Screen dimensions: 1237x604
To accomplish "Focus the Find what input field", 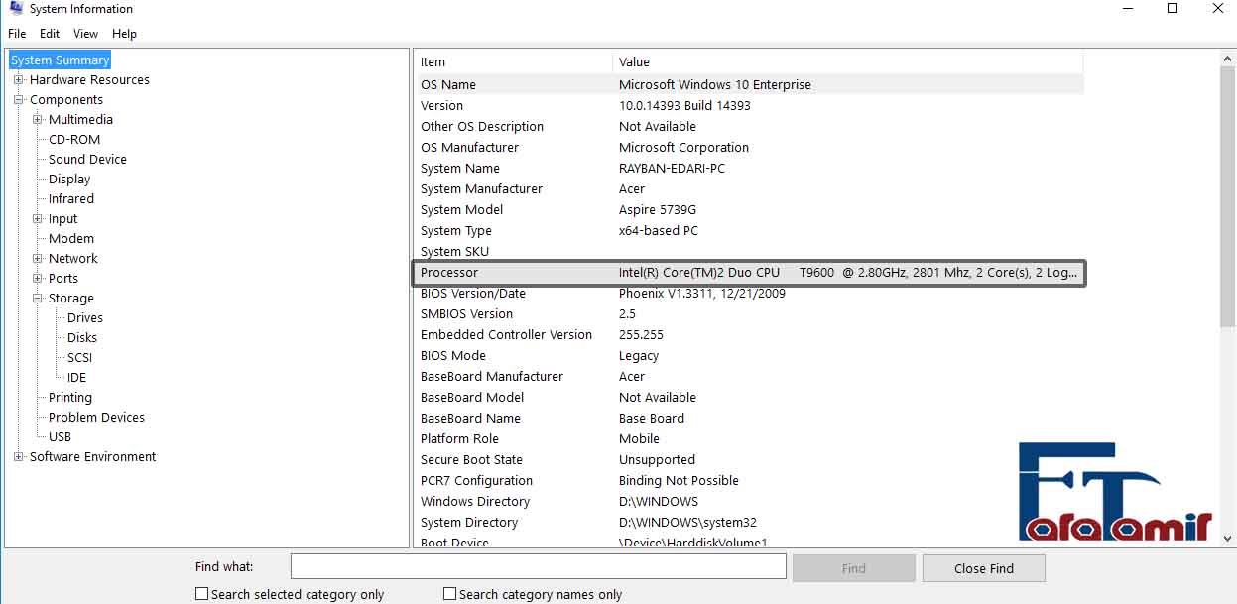I will 539,566.
